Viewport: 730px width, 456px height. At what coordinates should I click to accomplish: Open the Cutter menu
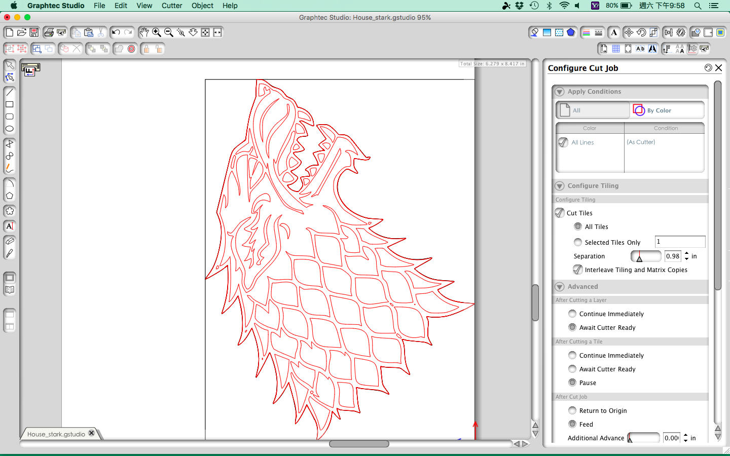[x=172, y=6]
